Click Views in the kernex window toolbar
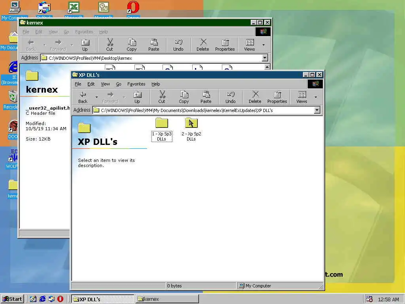This screenshot has height=304, width=405. tap(249, 45)
